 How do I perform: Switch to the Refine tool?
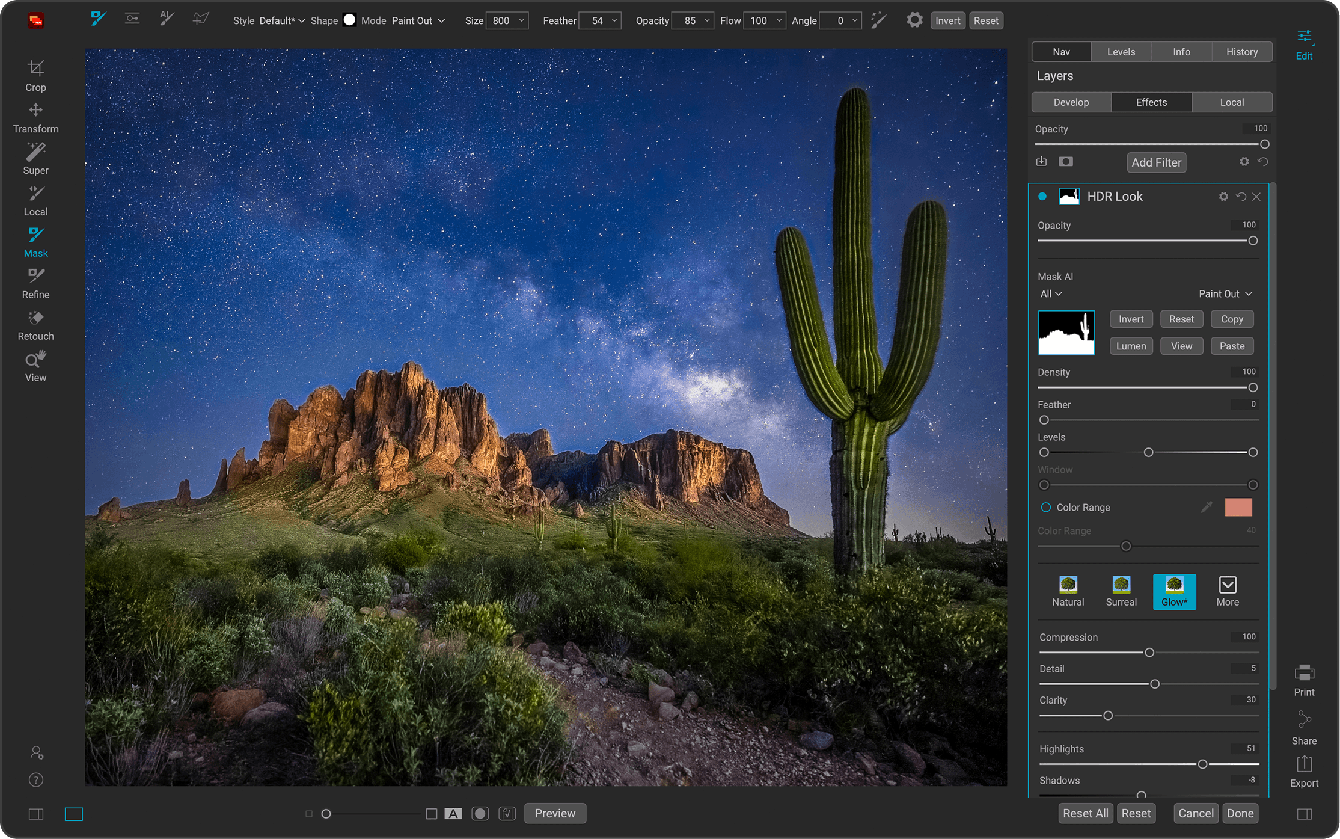(x=35, y=281)
